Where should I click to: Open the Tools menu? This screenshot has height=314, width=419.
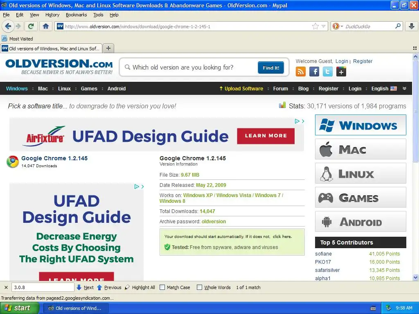click(98, 15)
